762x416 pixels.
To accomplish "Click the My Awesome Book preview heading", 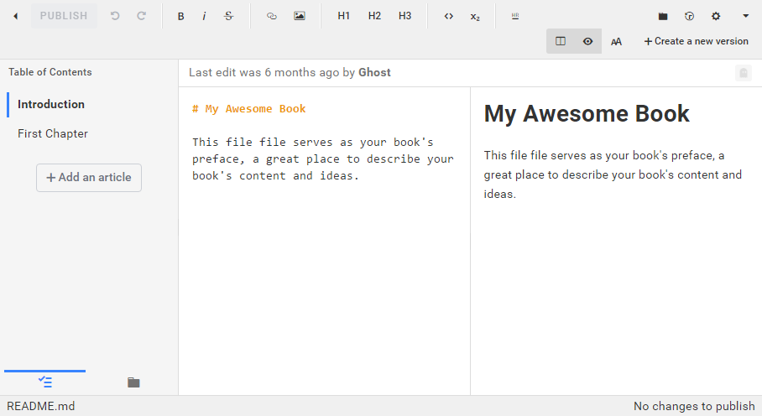I will pyautogui.click(x=587, y=113).
